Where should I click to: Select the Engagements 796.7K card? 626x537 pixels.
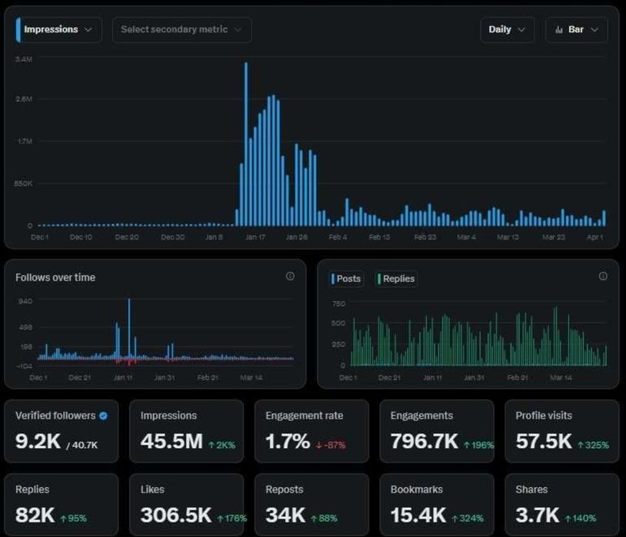437,431
